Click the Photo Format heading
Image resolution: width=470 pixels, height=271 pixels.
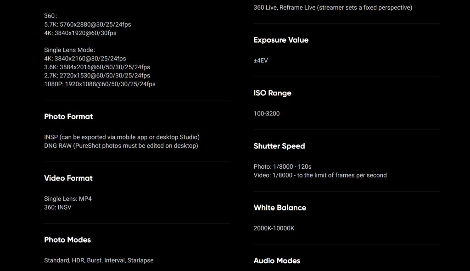[68, 116]
